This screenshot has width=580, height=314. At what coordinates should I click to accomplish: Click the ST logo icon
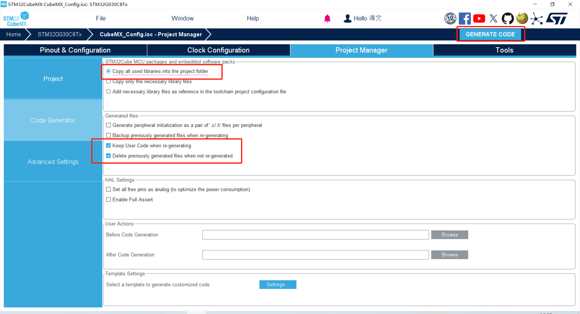tap(557, 19)
